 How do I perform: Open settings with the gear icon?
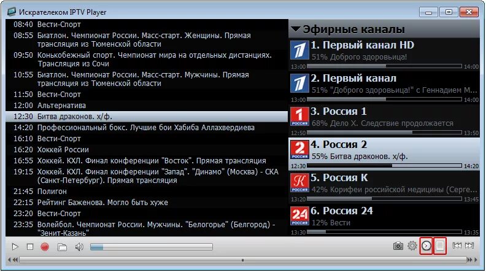[412, 246]
